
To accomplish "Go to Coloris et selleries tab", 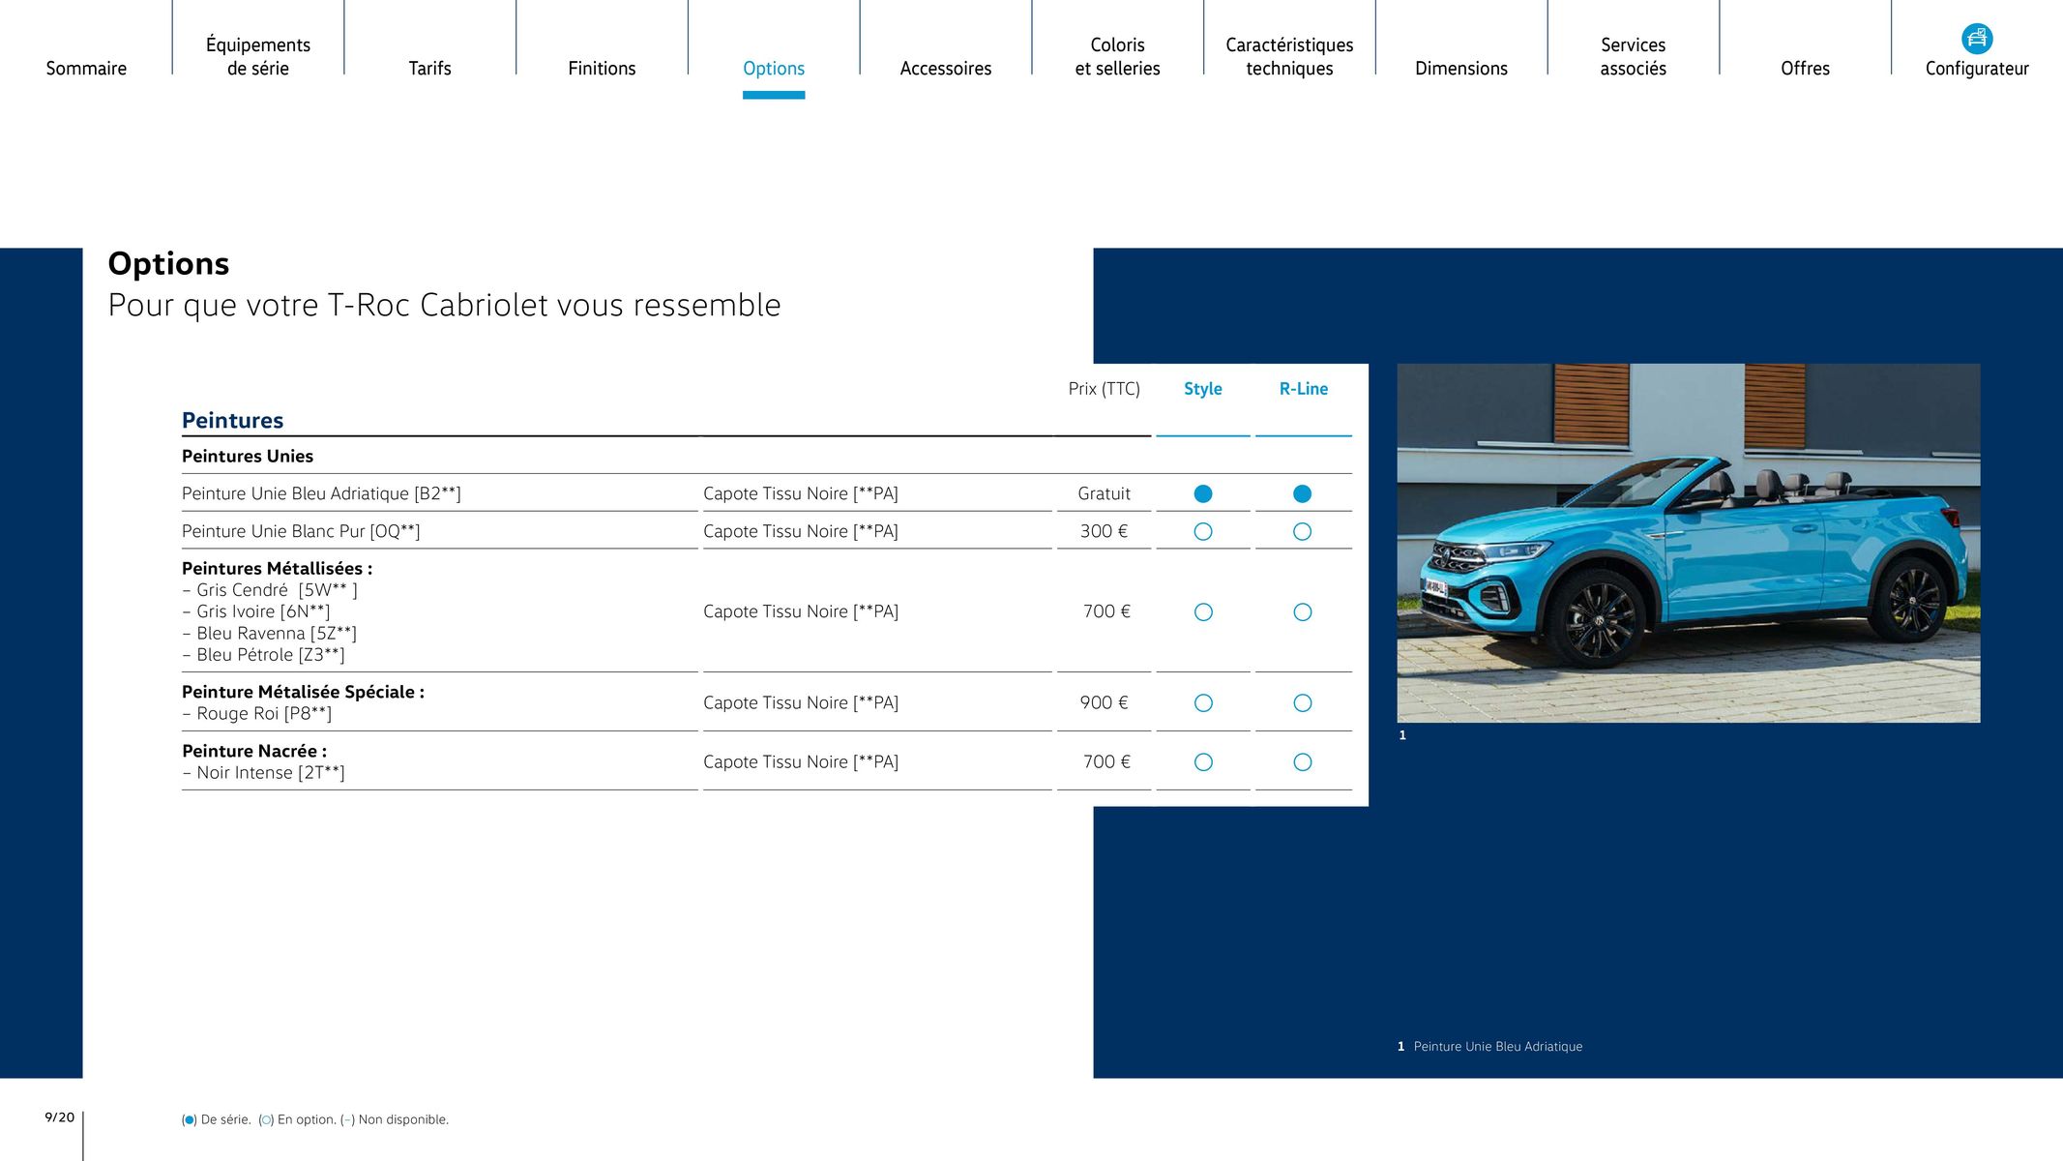I will pyautogui.click(x=1117, y=56).
